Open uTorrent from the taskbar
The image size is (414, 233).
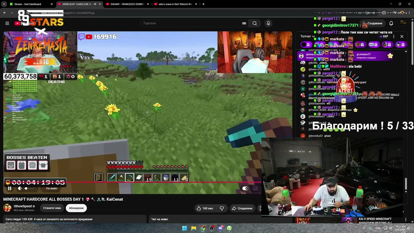229,228
